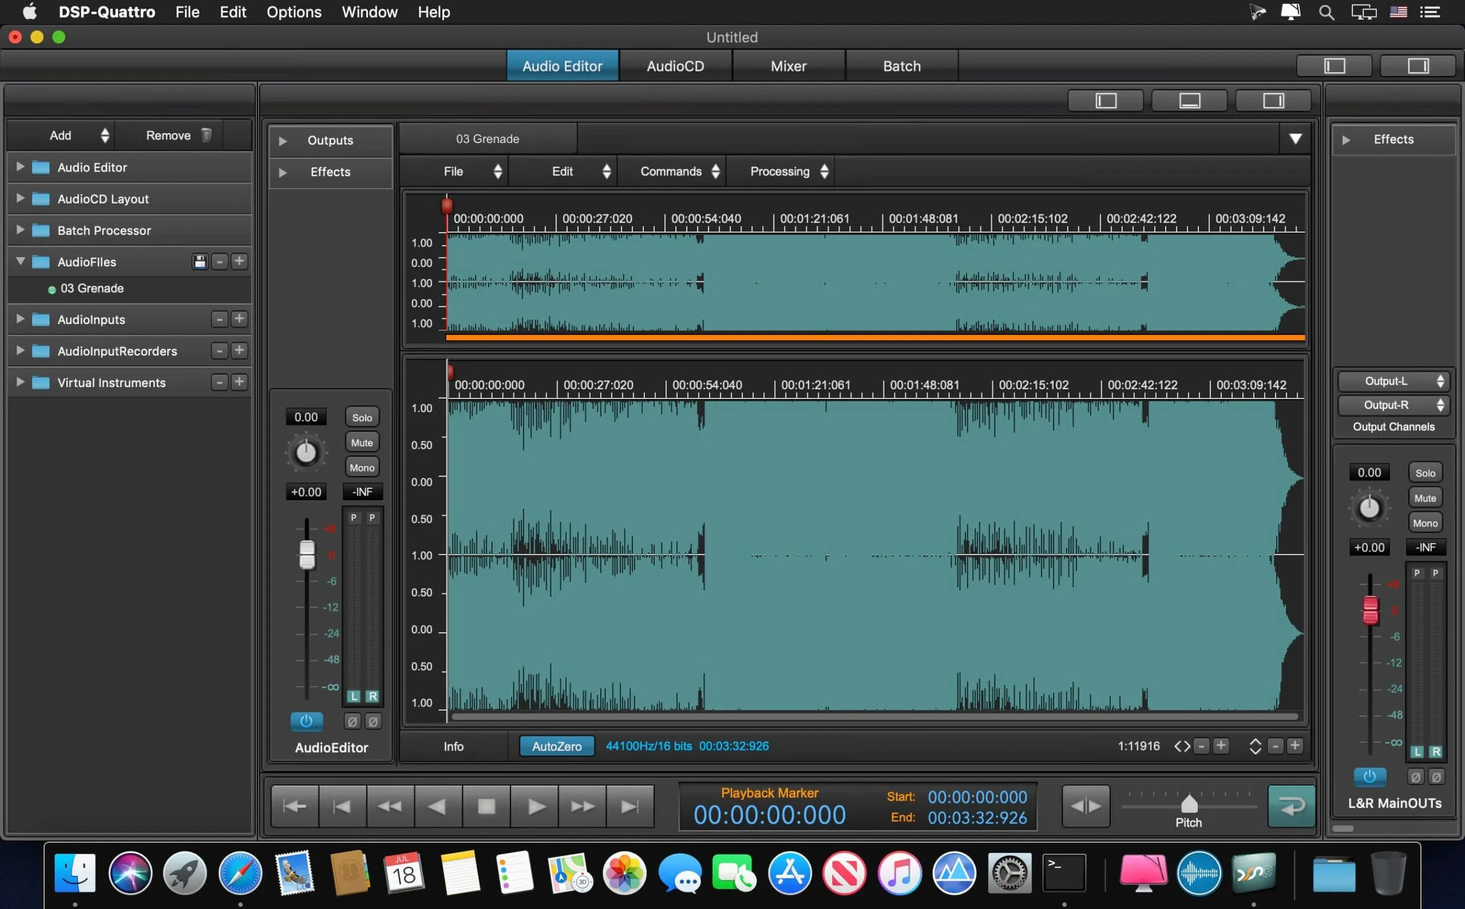Select the 03 Grenade audio file
The height and width of the screenshot is (909, 1465).
point(92,289)
